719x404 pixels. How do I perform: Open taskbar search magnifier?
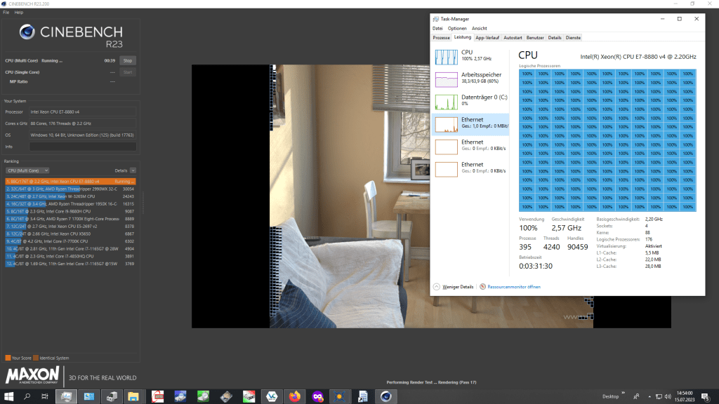(27, 396)
